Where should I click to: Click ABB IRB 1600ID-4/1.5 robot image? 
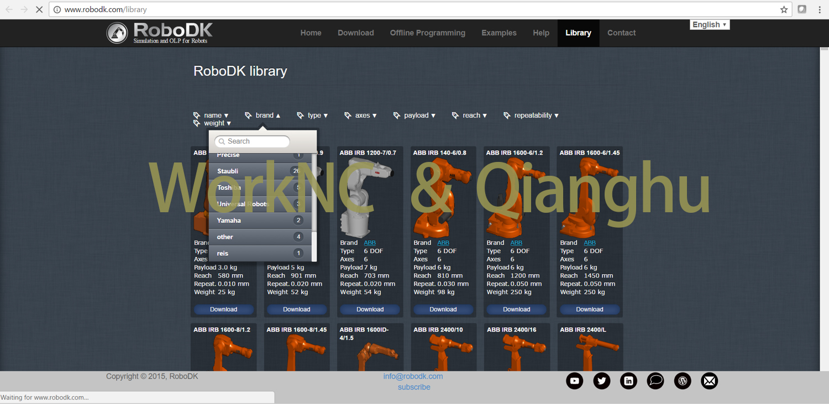(377, 356)
